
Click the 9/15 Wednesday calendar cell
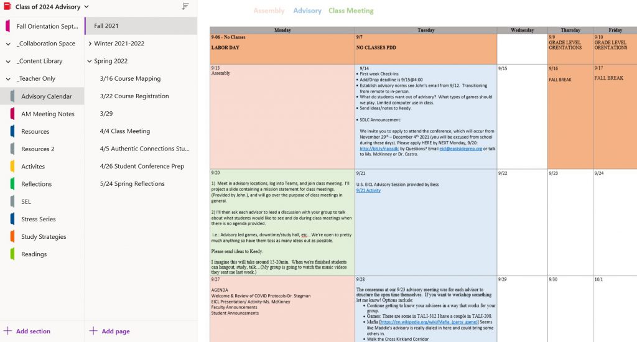point(522,116)
